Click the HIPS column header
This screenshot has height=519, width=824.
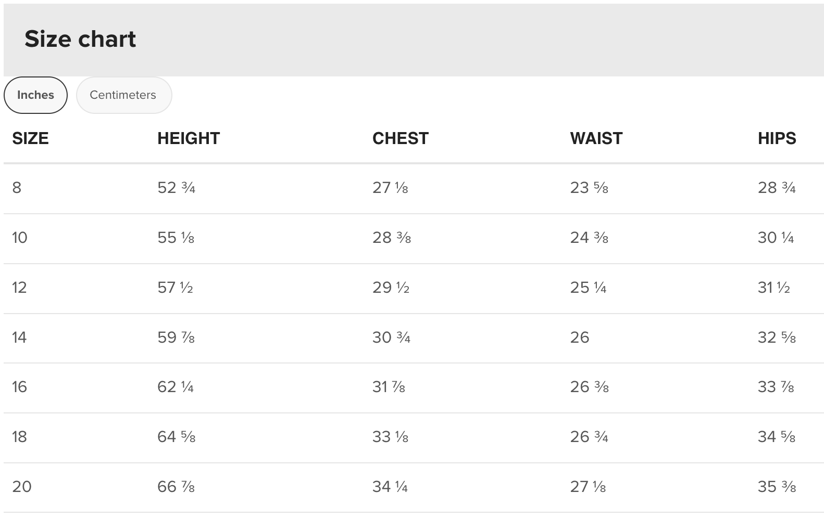[x=777, y=138]
